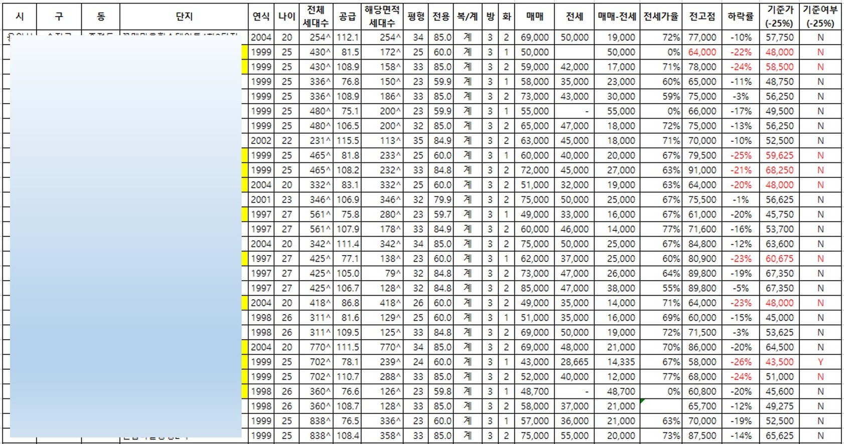Select the 기준가 value 65,625
This screenshot has width=844, height=444.
point(780,435)
